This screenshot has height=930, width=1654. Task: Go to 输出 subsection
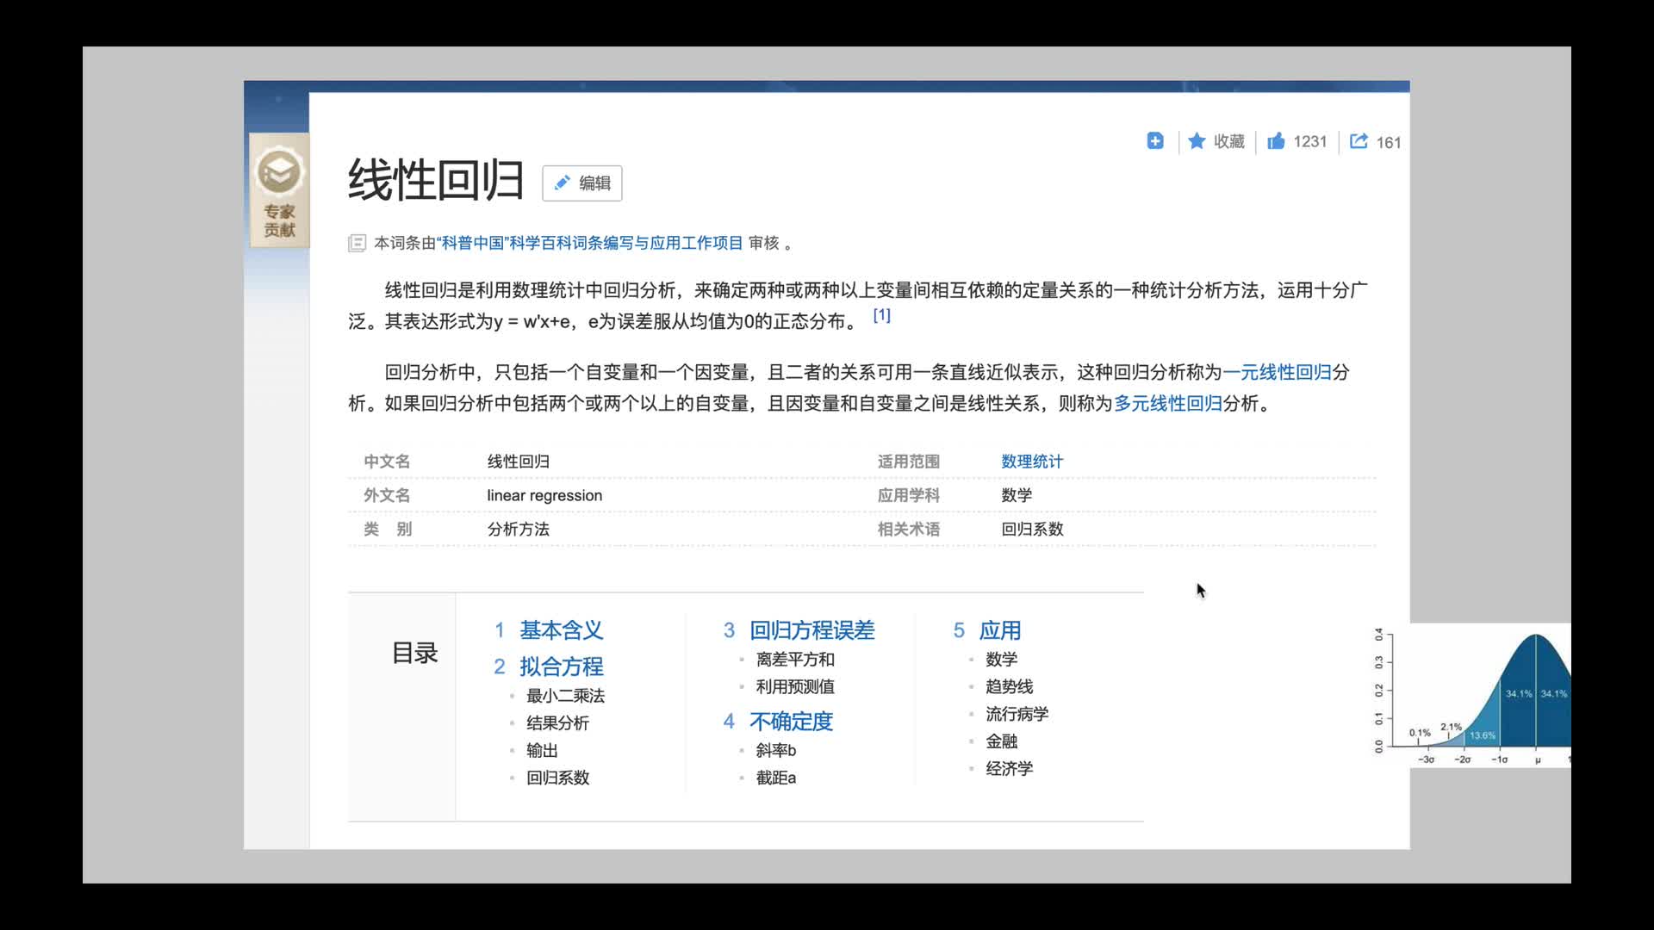[543, 751]
